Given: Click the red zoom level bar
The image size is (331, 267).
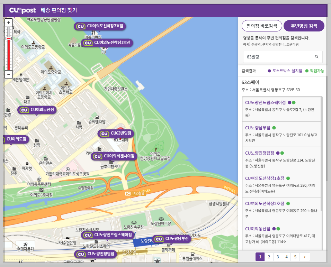Looking at the screenshot, I should pos(9,55).
